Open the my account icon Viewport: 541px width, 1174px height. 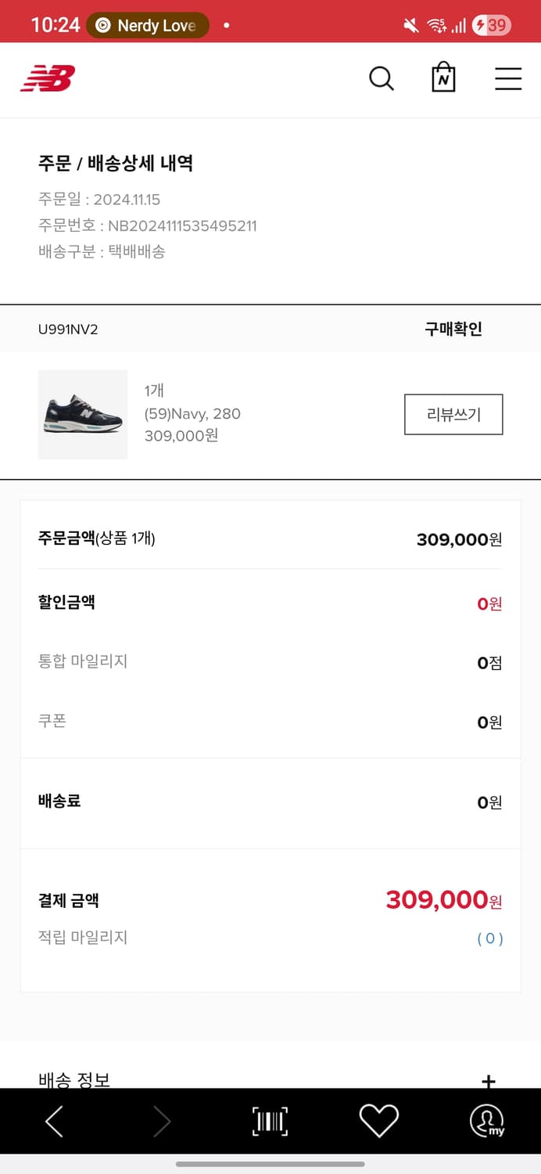pyautogui.click(x=486, y=1121)
